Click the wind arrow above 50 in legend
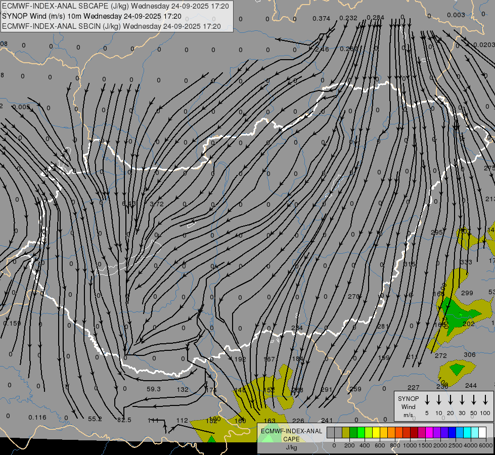This screenshot has height=455, width=495. tap(474, 399)
